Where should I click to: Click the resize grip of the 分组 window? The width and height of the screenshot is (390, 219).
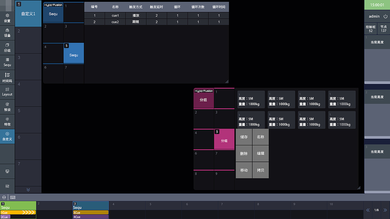click(x=359, y=188)
